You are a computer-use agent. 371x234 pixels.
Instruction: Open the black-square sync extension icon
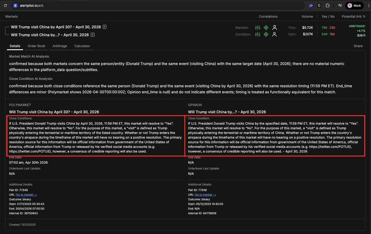[319, 6]
